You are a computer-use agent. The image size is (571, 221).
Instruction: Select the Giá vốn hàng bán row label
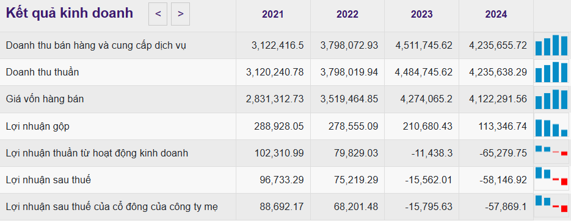(45, 99)
